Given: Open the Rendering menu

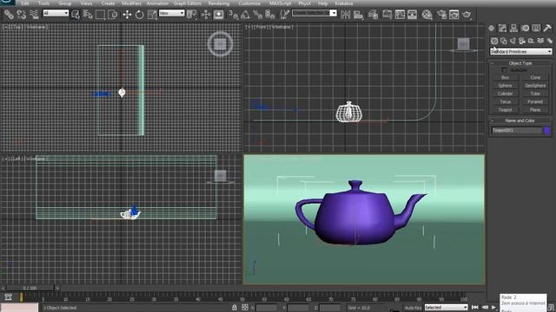Looking at the screenshot, I should [219, 3].
